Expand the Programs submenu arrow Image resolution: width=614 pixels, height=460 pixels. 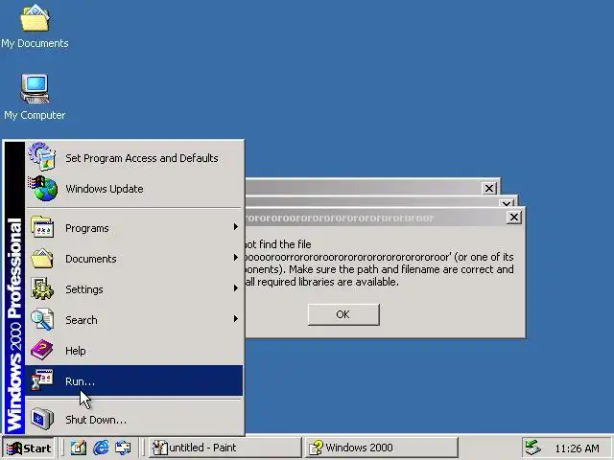click(235, 227)
